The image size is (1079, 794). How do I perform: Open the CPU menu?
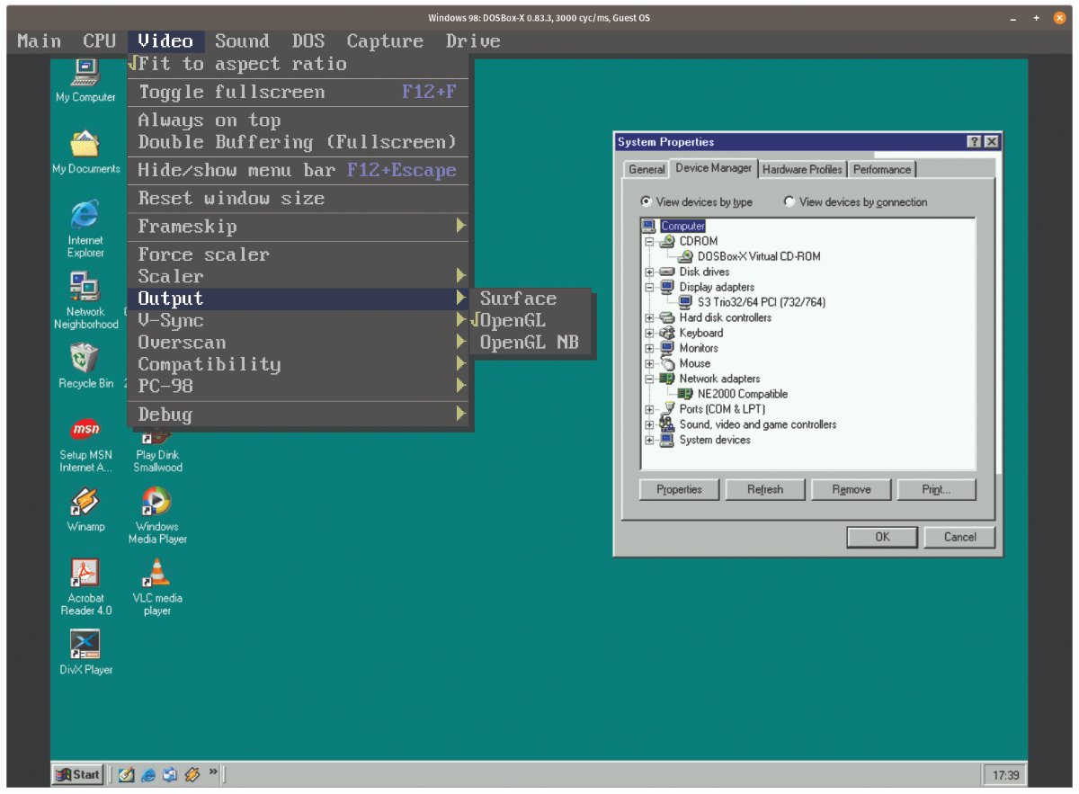pyautogui.click(x=99, y=41)
